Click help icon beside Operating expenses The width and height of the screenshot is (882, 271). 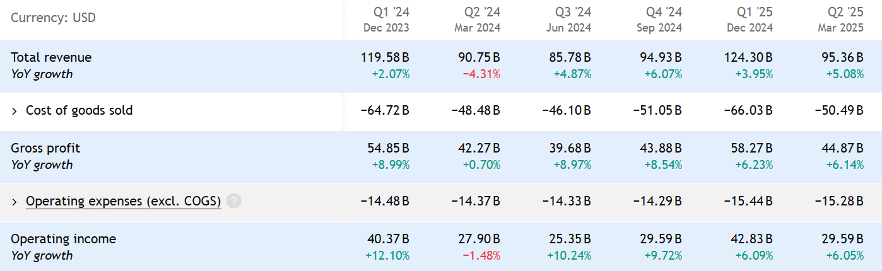click(233, 202)
